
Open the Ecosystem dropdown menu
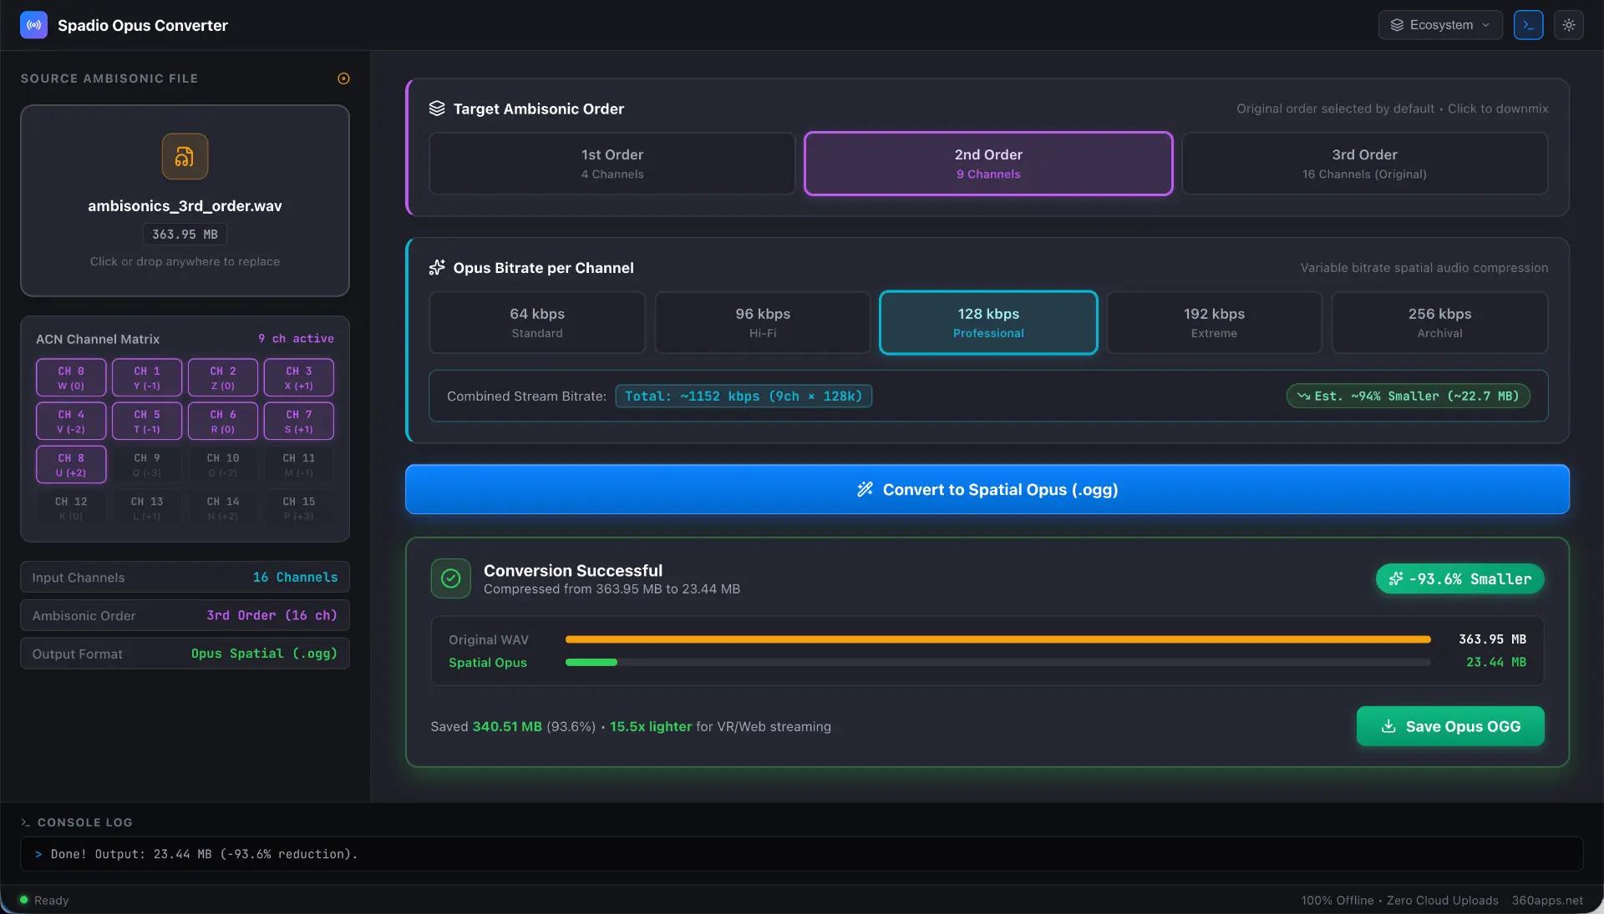[x=1440, y=25]
